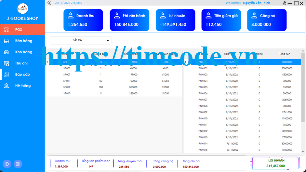The image size is (306, 172).
Task: Click the Z-Books Shop logo
Action: point(23,8)
